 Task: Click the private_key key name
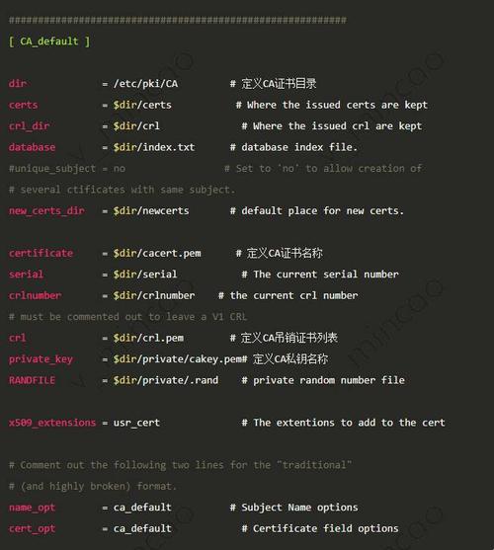41,358
